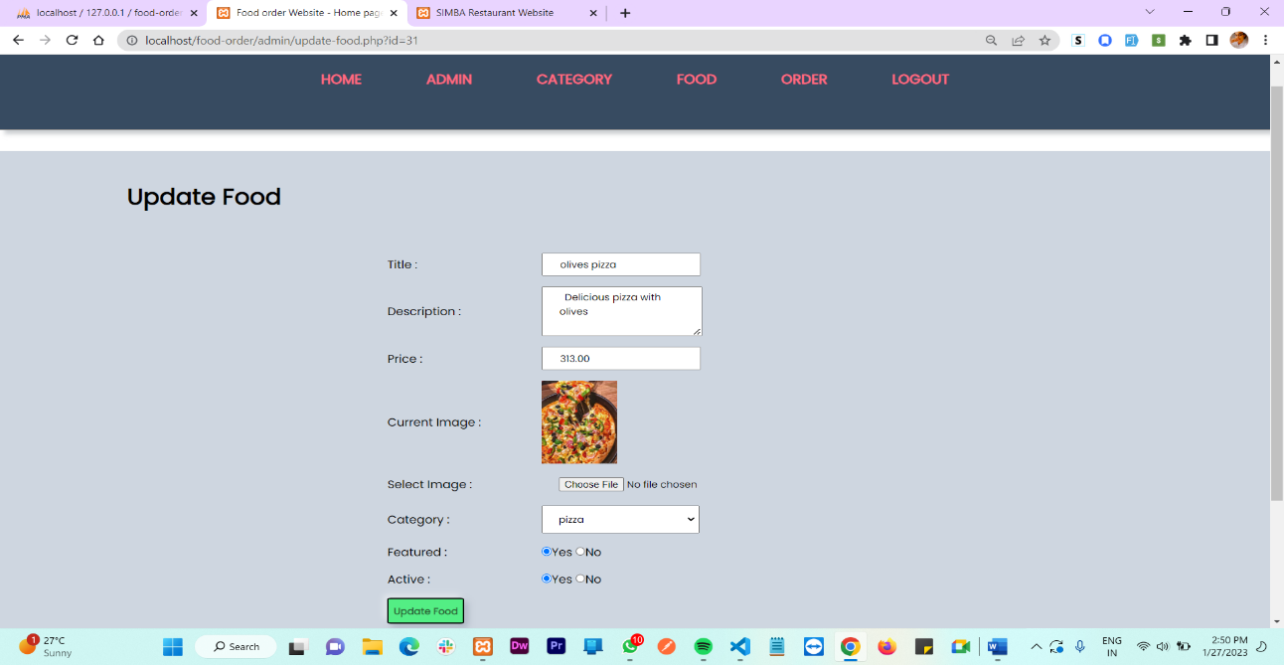Image resolution: width=1284 pixels, height=665 pixels.
Task: Open the Chrome extensions puzzle icon
Action: pyautogui.click(x=1184, y=40)
